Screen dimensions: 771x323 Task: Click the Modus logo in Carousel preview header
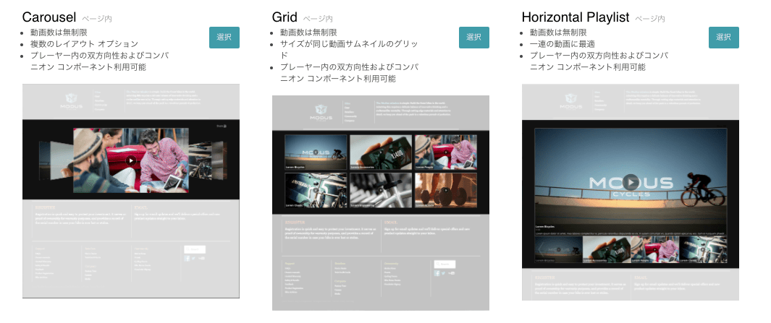click(x=70, y=102)
